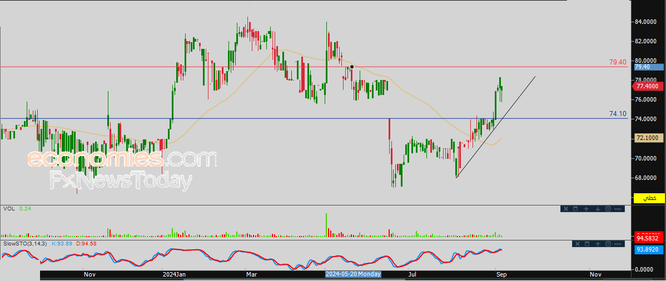Click the 70.0000 price axis label
The height and width of the screenshot is (281, 666).
coord(645,158)
